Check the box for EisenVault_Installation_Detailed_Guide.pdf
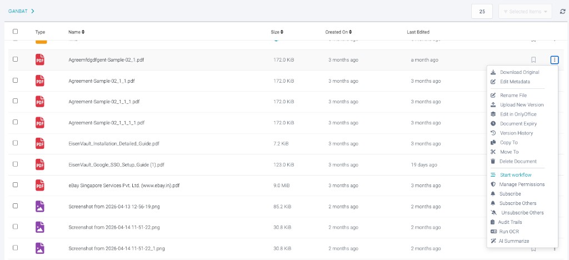Screen dimensions: 569x260 pos(15,143)
